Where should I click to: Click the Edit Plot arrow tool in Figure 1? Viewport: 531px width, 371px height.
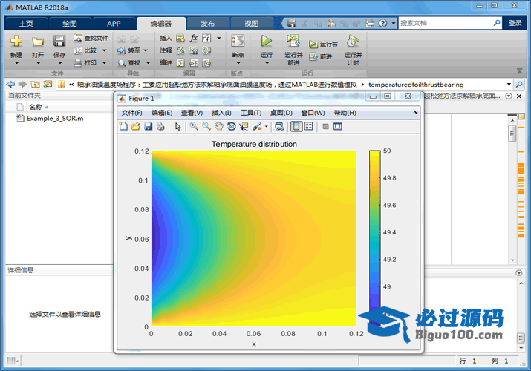click(177, 126)
